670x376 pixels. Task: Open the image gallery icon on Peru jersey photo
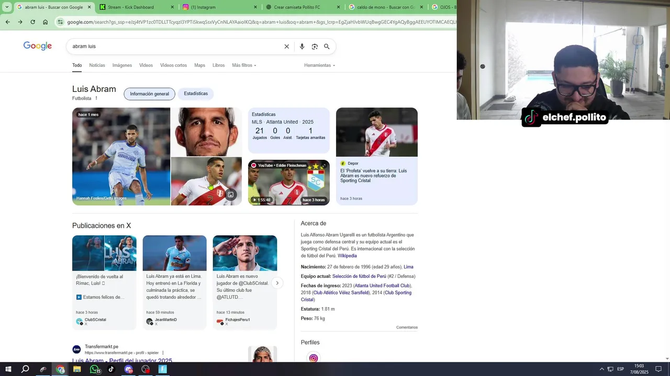230,195
